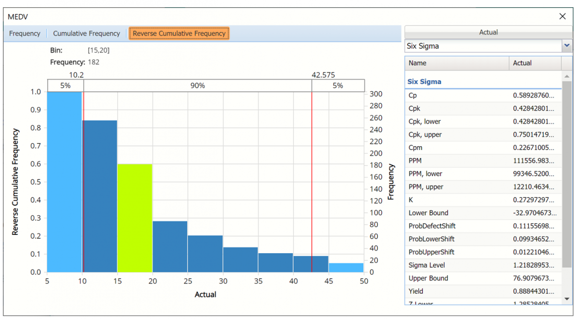
Task: Select the Reverse Cumulative Frequency tab
Action: click(179, 34)
